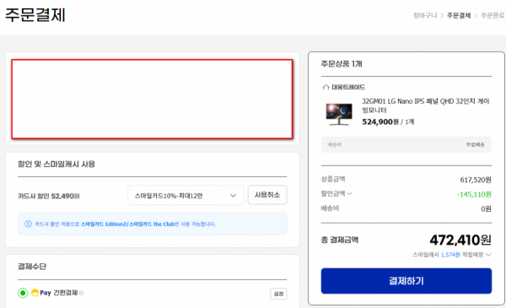506x308 pixels.
Task: Click the 1,574원 smile cash amount
Action: 450,255
